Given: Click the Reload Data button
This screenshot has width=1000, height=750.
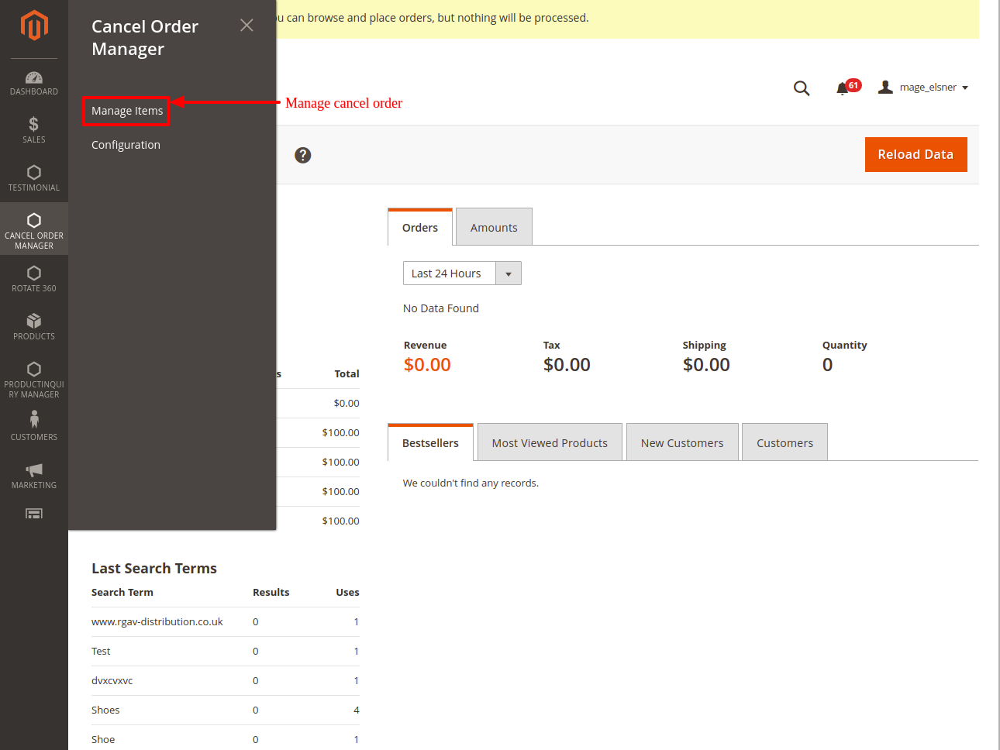Looking at the screenshot, I should click(916, 154).
